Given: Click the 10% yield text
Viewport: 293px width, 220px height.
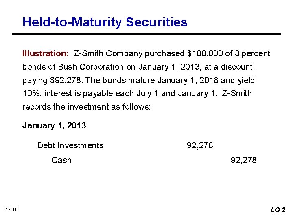Looking at the screenshot, I should (x=31, y=93).
